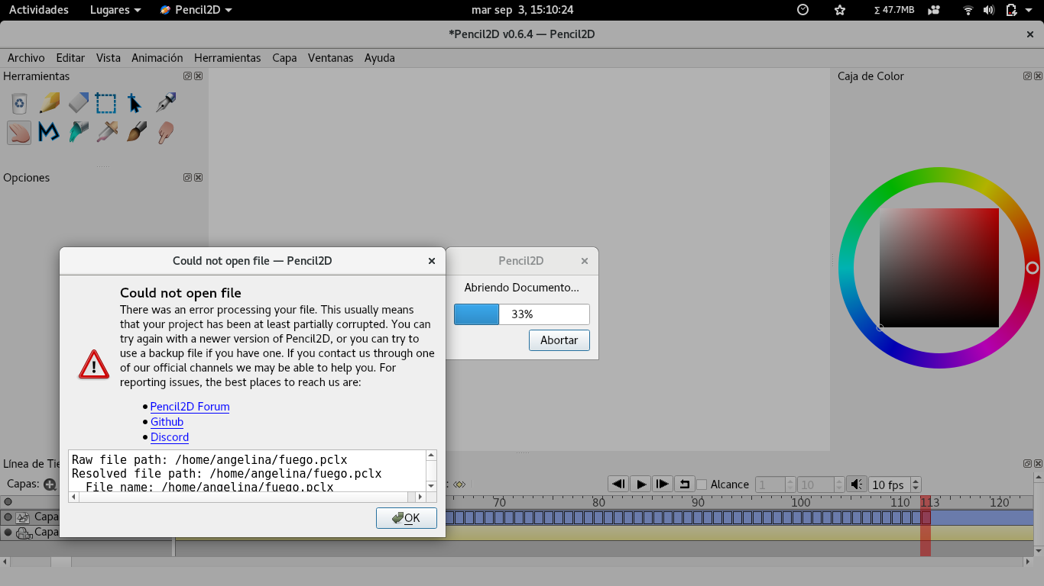Open the Animación menu
Viewport: 1044px width, 586px height.
tap(157, 58)
